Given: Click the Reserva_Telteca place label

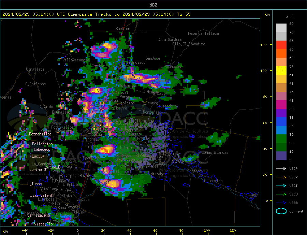Looking at the screenshot, I should (x=203, y=33).
